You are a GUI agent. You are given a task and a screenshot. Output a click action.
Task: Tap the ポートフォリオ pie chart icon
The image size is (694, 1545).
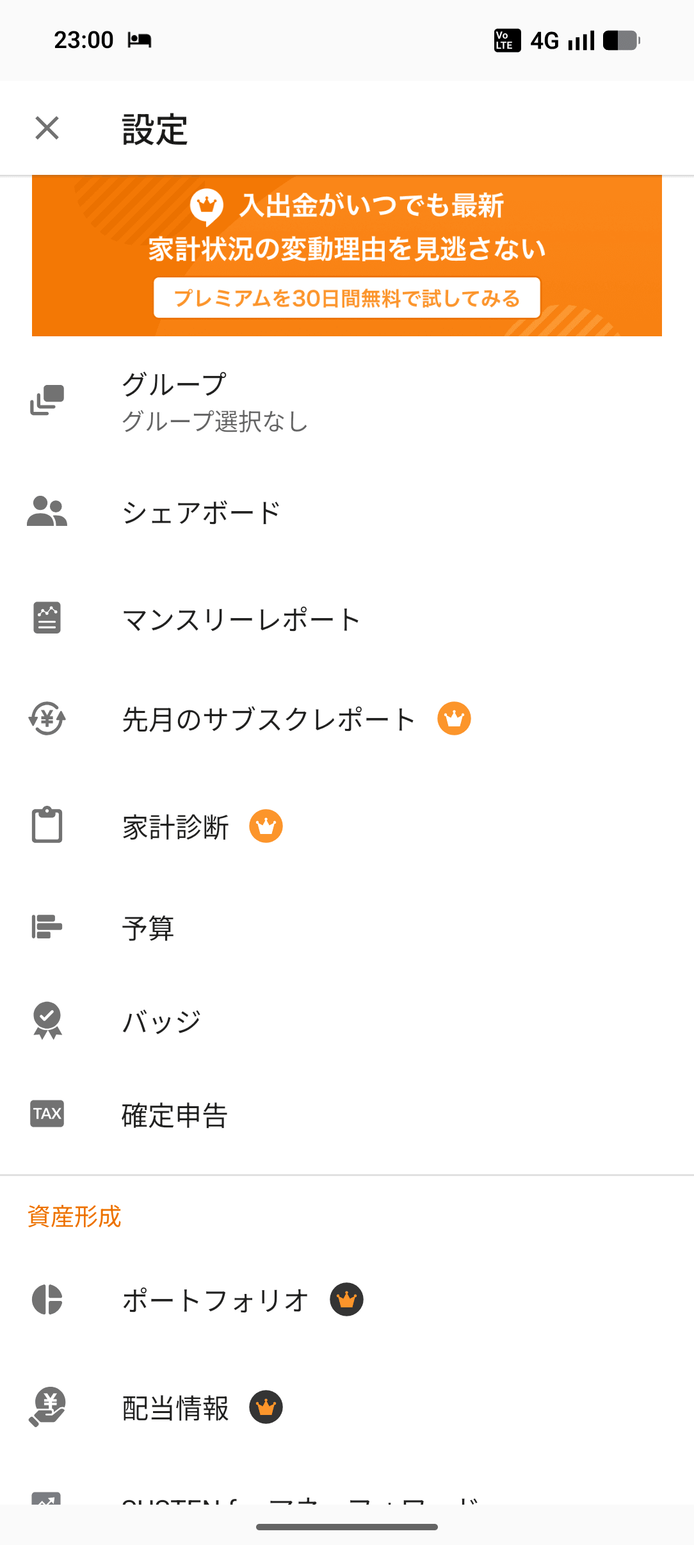coord(47,1300)
